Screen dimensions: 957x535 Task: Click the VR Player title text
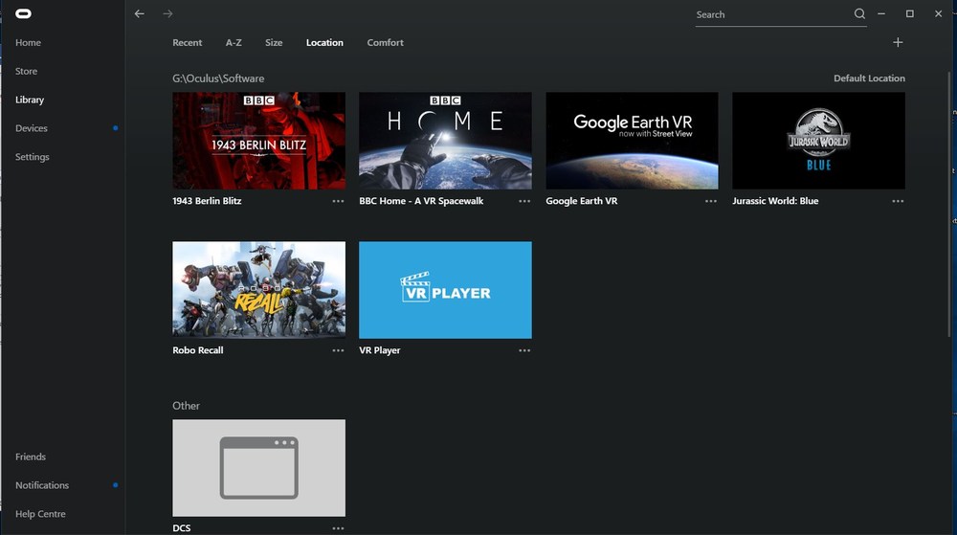(380, 350)
